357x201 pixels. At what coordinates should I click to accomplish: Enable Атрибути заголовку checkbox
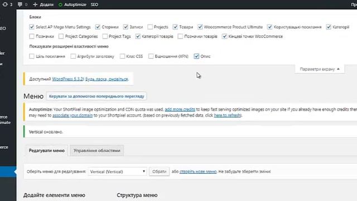[73, 56]
